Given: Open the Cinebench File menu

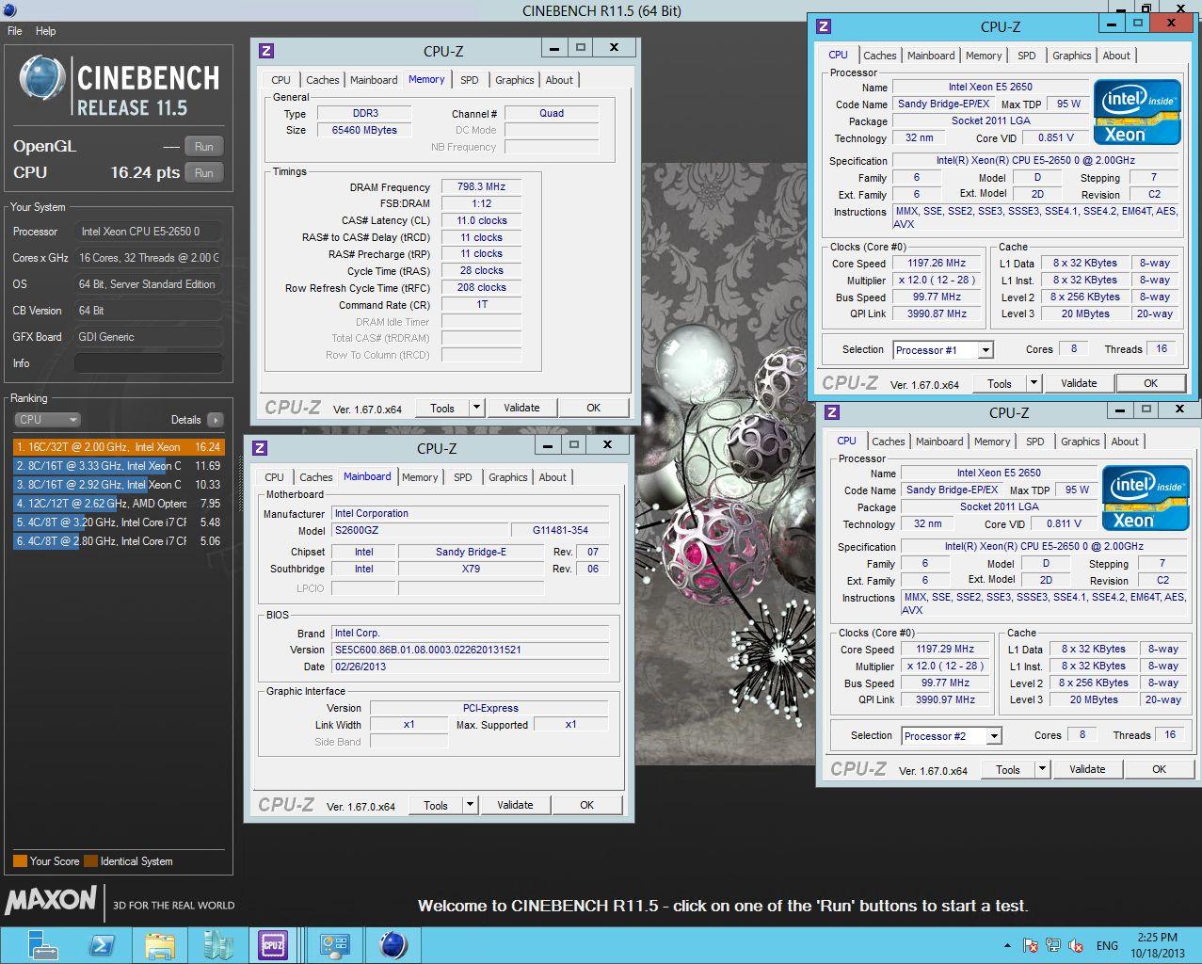Looking at the screenshot, I should click(x=15, y=31).
